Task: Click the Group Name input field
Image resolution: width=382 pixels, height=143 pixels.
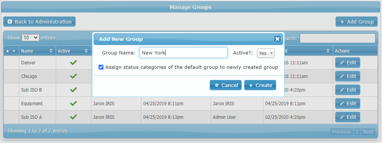Action: pyautogui.click(x=183, y=53)
